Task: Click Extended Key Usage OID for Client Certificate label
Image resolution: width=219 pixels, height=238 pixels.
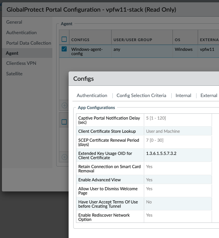Action: pos(105,155)
